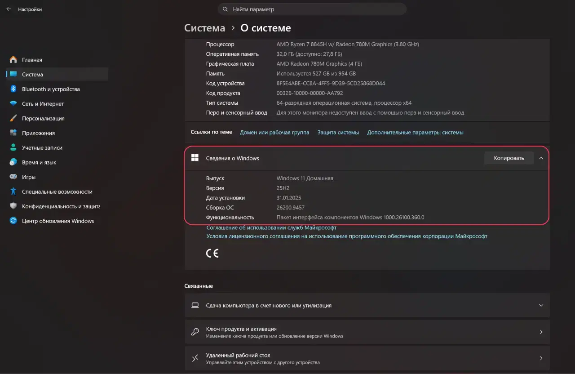Open the Игры settings page
The image size is (575, 374).
click(x=57, y=177)
